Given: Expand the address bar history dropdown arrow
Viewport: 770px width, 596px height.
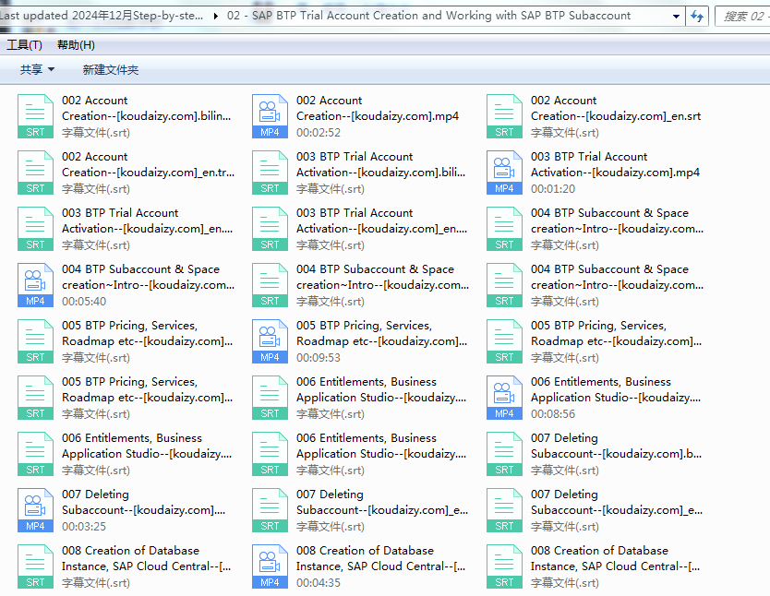Looking at the screenshot, I should (677, 16).
